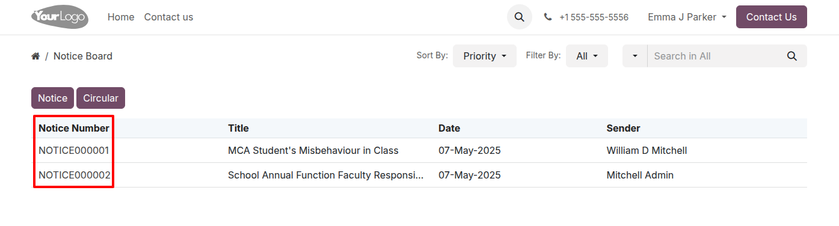Select School Annual Function Faculty row title
The image size is (839, 226).
pyautogui.click(x=325, y=176)
